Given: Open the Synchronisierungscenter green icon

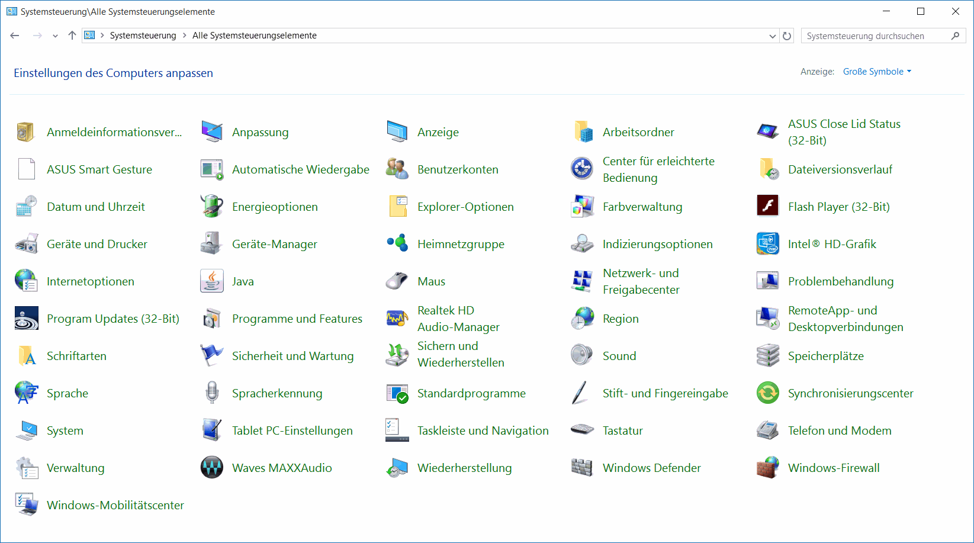Looking at the screenshot, I should coord(767,393).
